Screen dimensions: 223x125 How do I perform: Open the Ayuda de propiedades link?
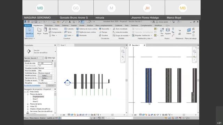(32, 85)
